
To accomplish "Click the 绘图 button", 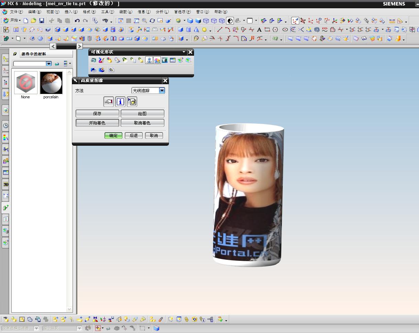I will click(x=142, y=113).
